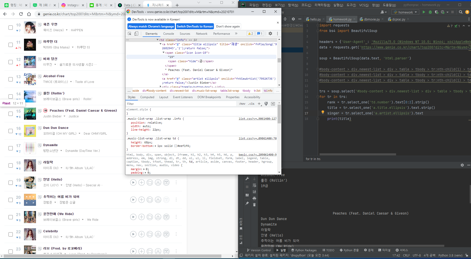This screenshot has width=471, height=259.
Task: Open the run tool window settings gear
Action: click(462, 165)
